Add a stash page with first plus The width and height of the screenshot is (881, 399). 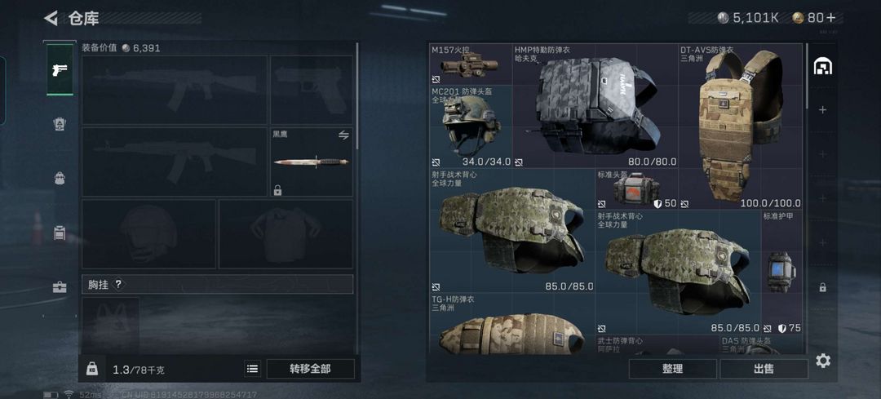822,109
